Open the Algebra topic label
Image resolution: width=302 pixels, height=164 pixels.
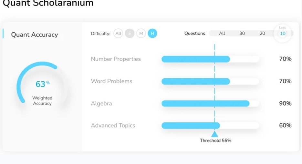[x=101, y=104]
